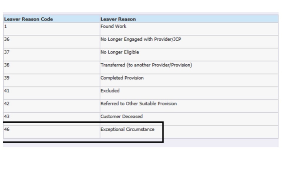The width and height of the screenshot is (282, 188).
Task: Click code 37 cell
Action: point(6,52)
